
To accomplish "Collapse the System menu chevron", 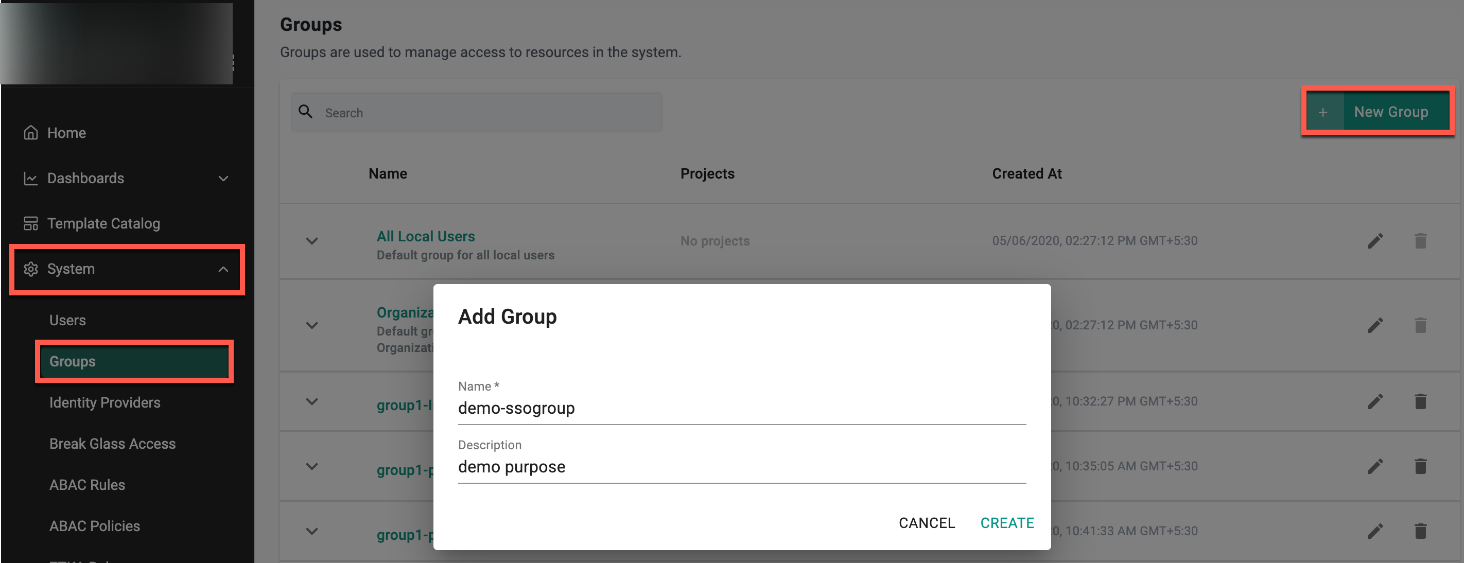I will 223,269.
